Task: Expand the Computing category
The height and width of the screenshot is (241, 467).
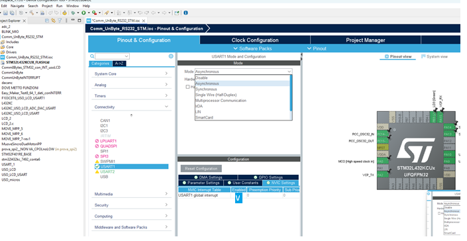Action: click(131, 217)
